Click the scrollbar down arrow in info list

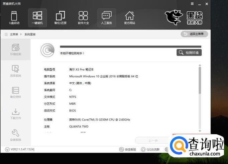[200, 131]
